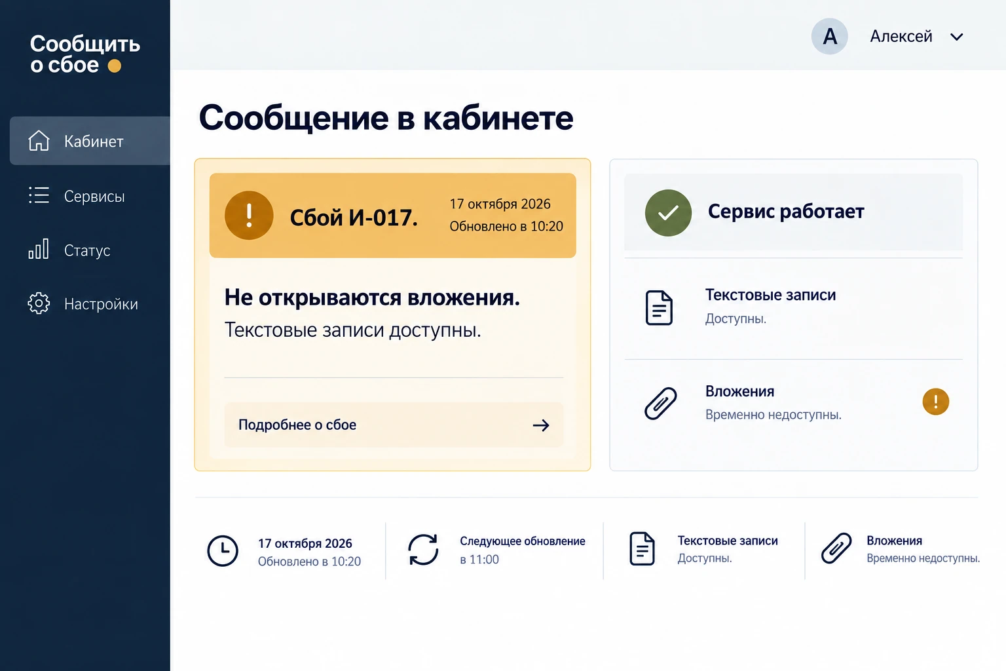Open the Кабинет menu item
The width and height of the screenshot is (1006, 671).
[90, 141]
